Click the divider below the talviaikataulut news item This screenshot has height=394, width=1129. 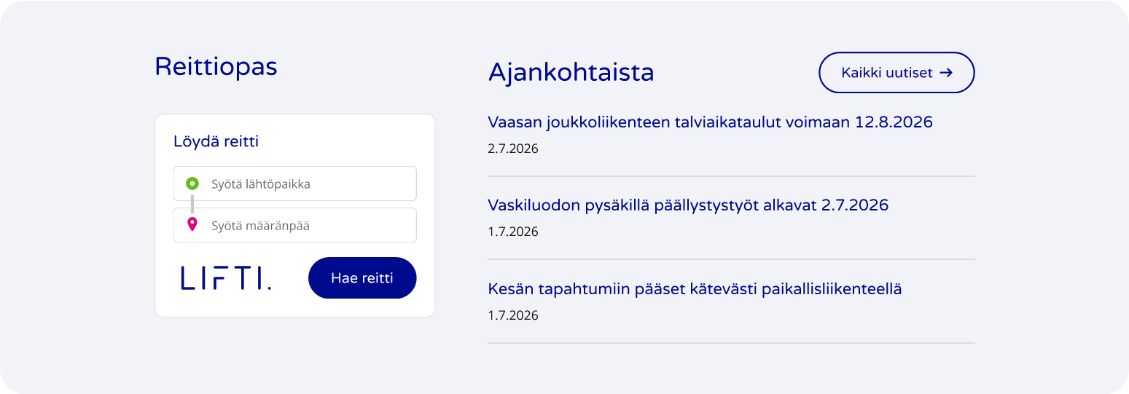tap(731, 176)
